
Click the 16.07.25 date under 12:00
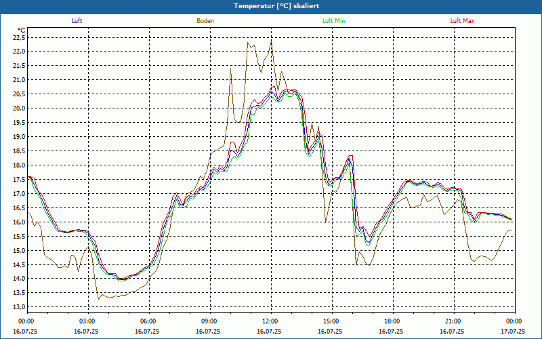click(269, 331)
